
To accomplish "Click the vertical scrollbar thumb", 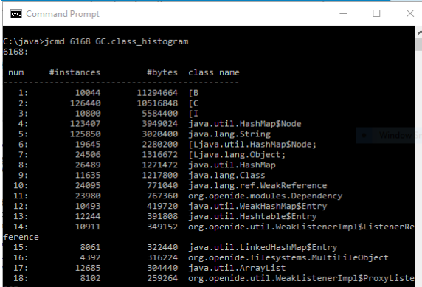I will tap(419, 44).
